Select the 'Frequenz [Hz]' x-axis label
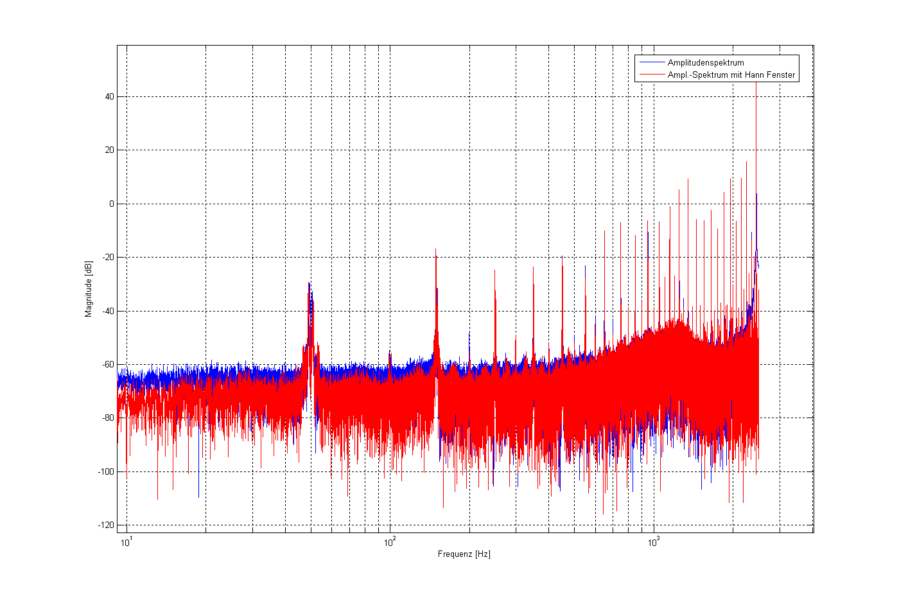Screen dimensions: 899x598 (x=464, y=554)
